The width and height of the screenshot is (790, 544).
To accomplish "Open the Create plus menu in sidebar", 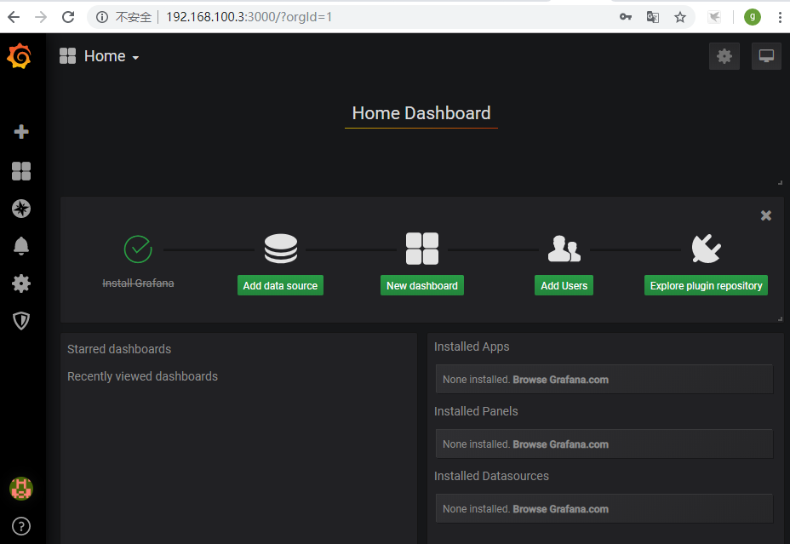I will [x=21, y=132].
